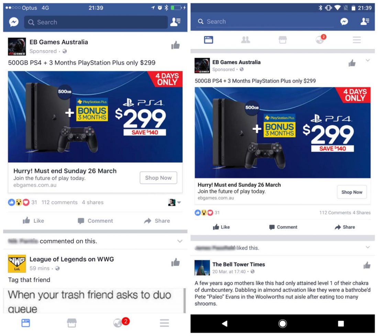The width and height of the screenshot is (378, 336).
Task: Like EB Games page thumb icon, left phone
Action: (x=175, y=45)
